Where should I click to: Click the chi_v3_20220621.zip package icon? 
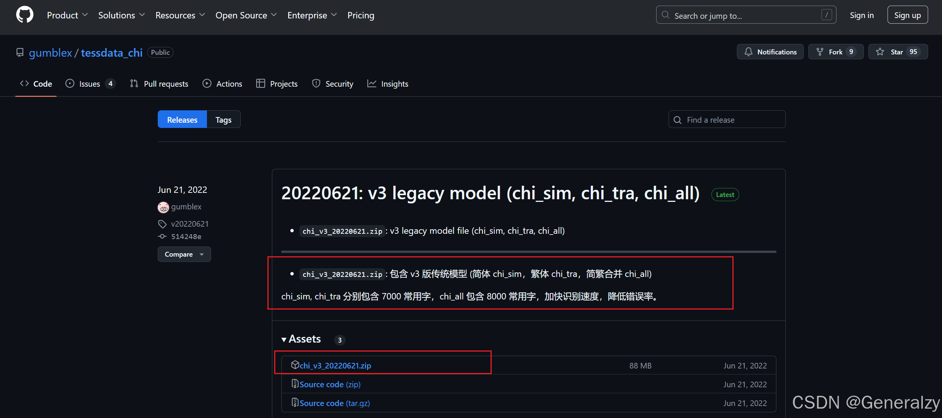click(295, 365)
